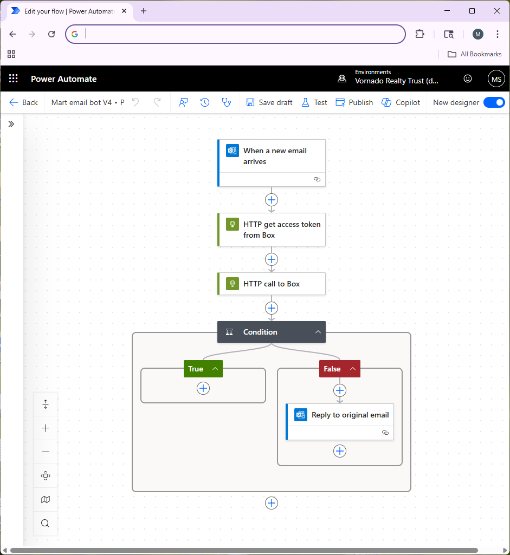Open the app launcher waffle icon
Image resolution: width=510 pixels, height=555 pixels.
[x=14, y=79]
